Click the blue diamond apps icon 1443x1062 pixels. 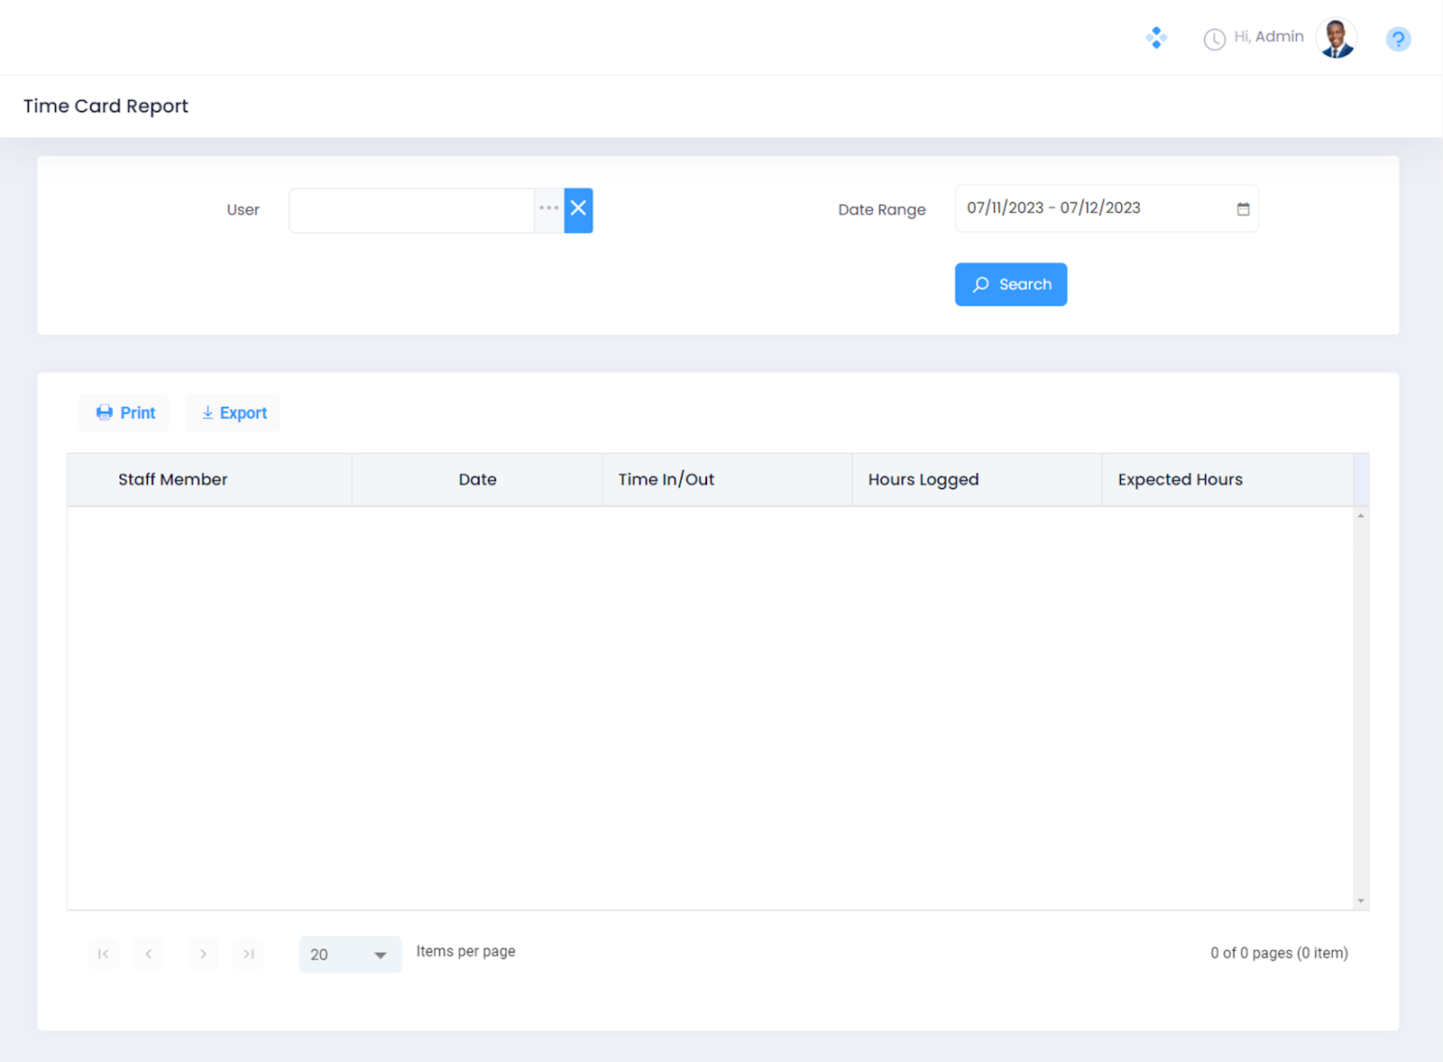pos(1156,38)
